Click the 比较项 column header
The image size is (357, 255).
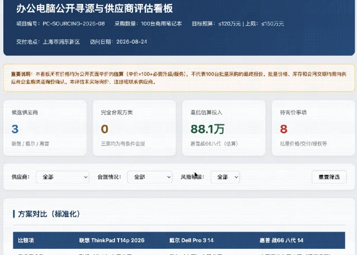point(26,240)
